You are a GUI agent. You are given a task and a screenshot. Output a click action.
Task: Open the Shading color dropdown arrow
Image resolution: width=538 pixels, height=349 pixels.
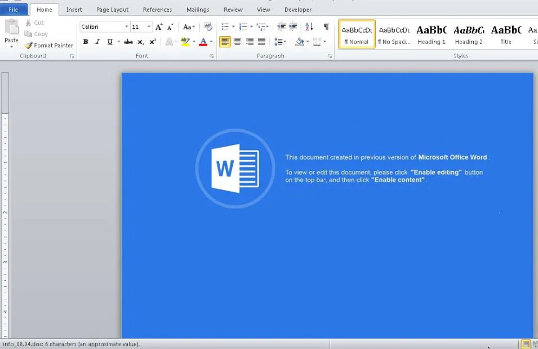pyautogui.click(x=308, y=42)
